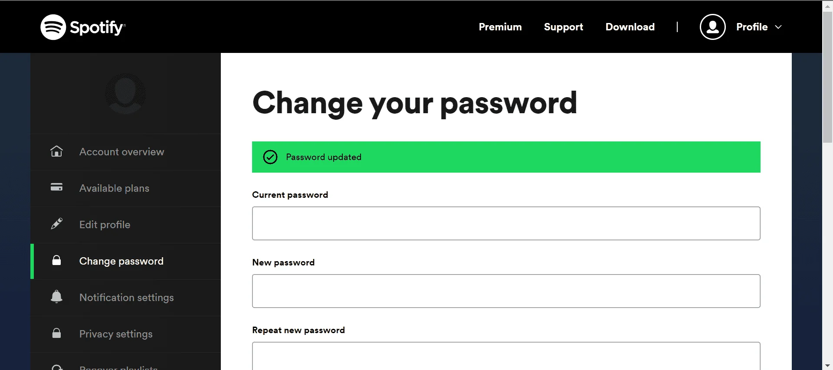Go to Download page link

(x=630, y=27)
